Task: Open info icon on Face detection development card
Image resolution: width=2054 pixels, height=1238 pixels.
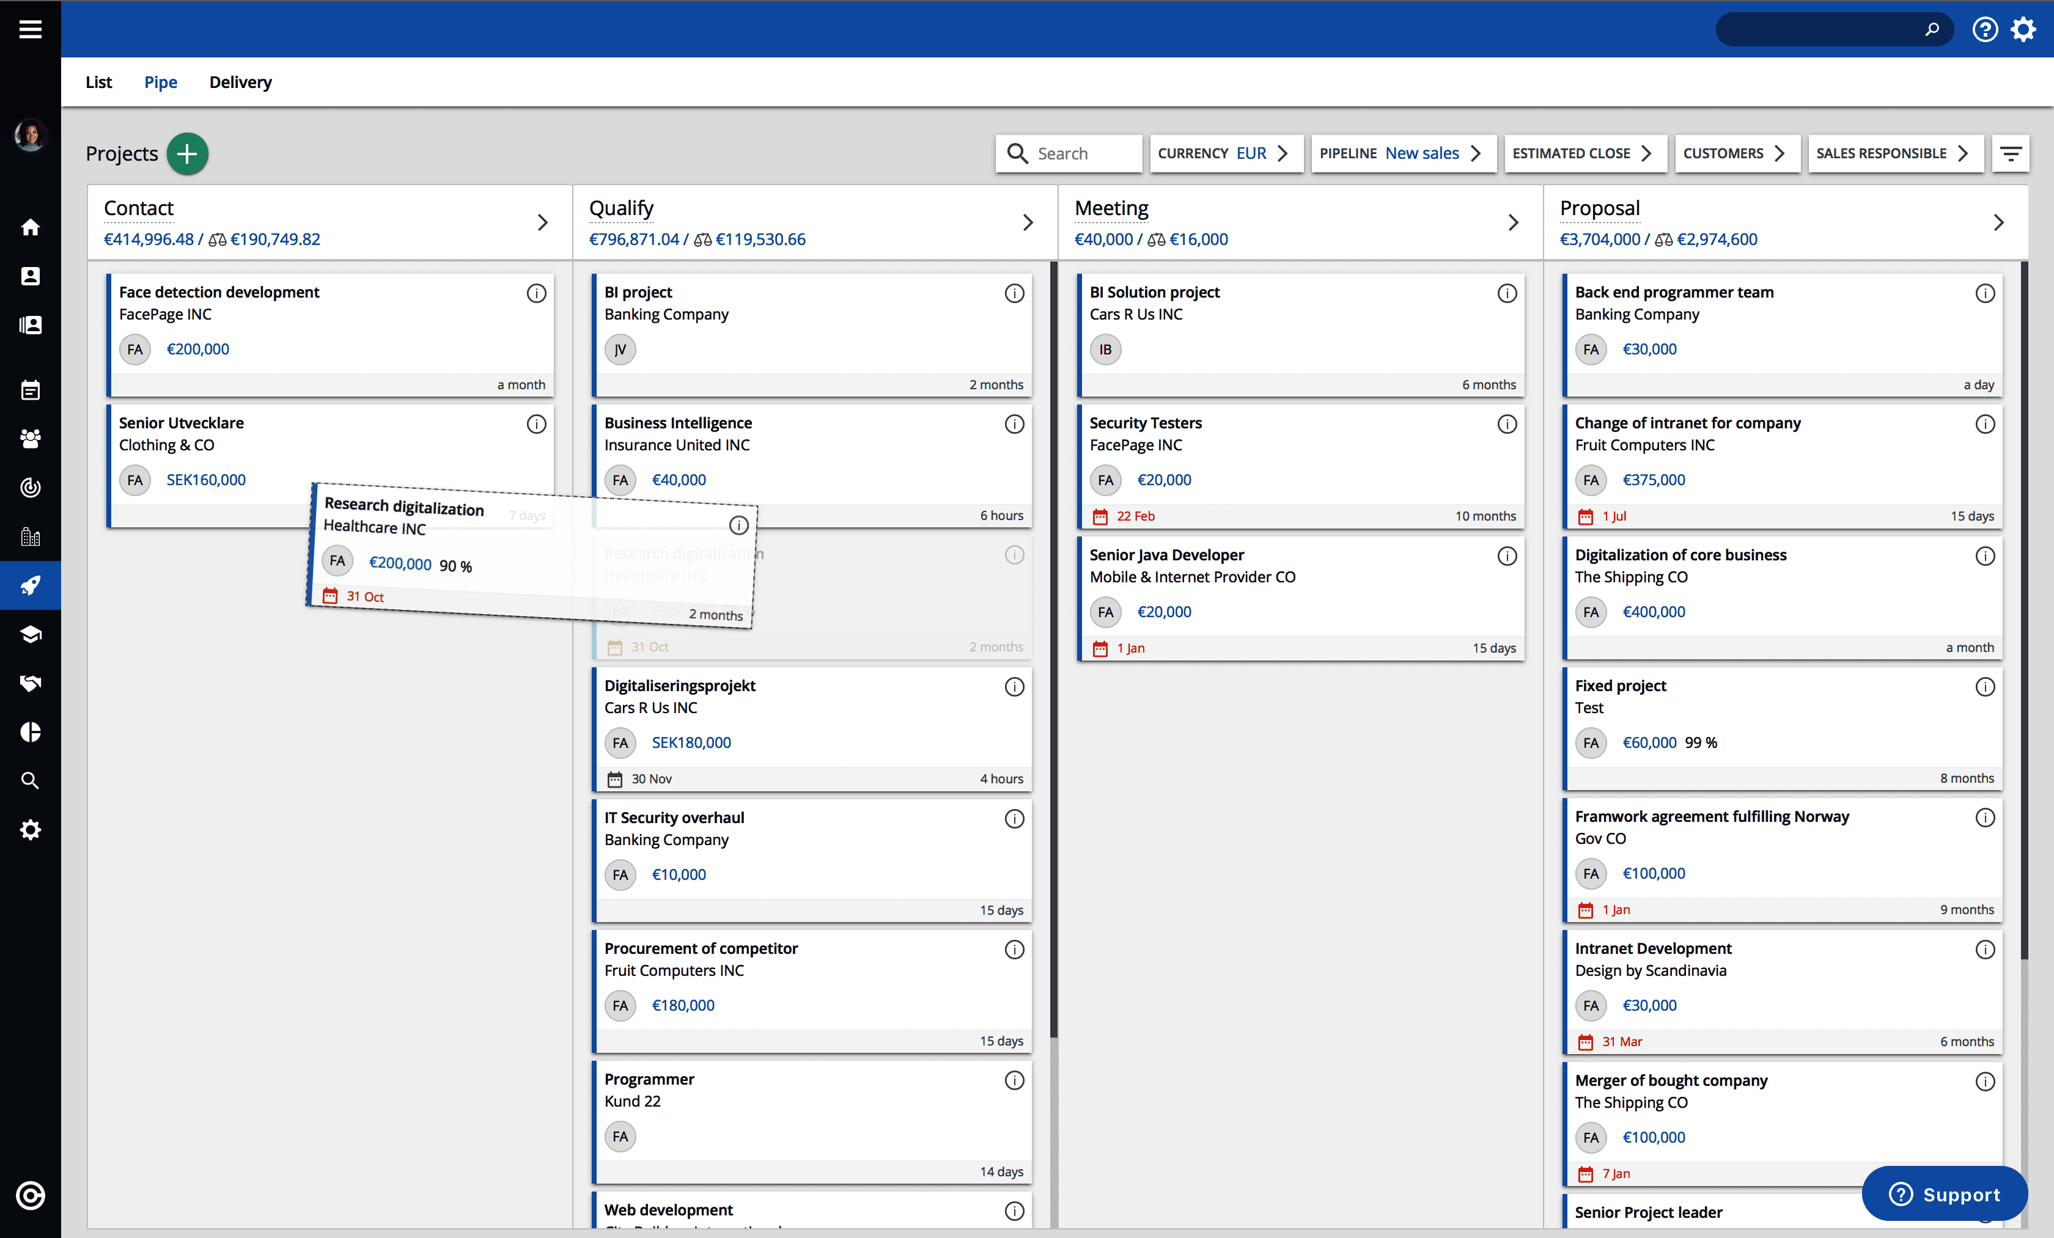Action: click(x=536, y=293)
